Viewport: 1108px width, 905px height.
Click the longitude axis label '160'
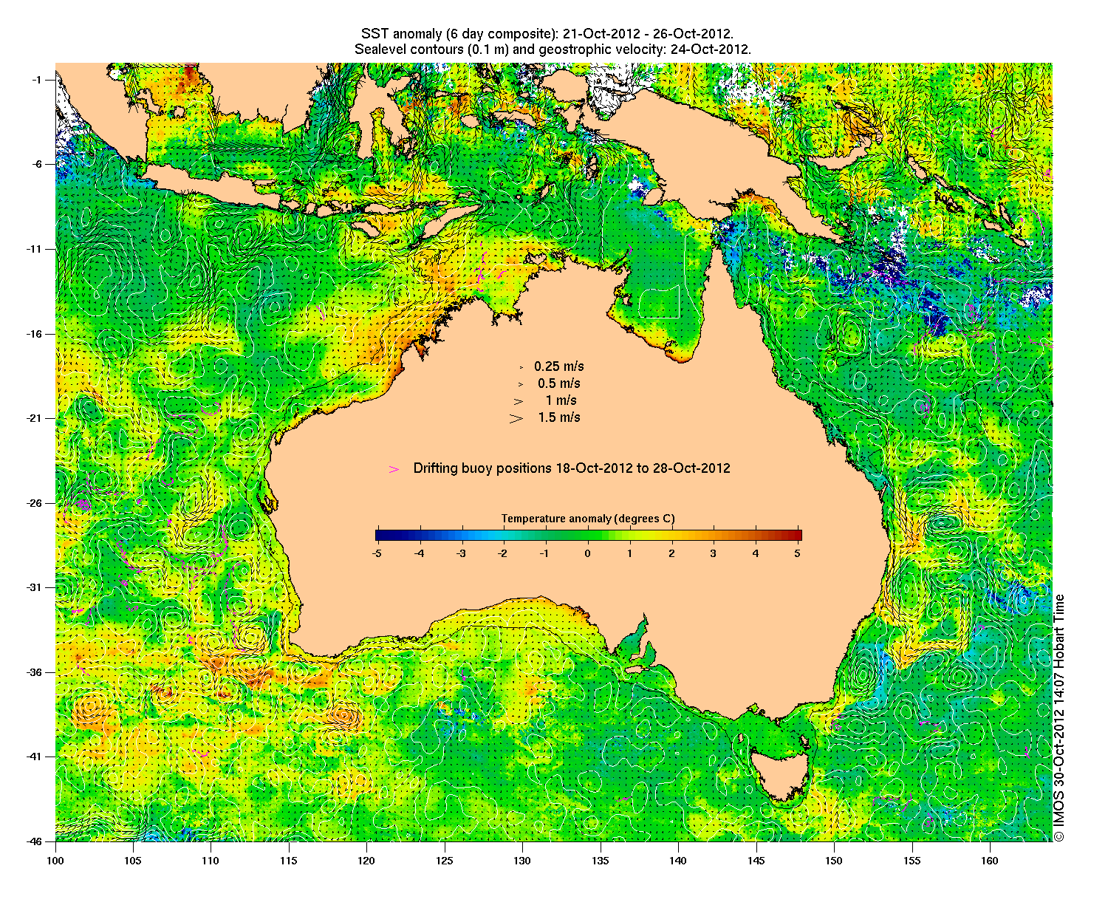point(990,861)
